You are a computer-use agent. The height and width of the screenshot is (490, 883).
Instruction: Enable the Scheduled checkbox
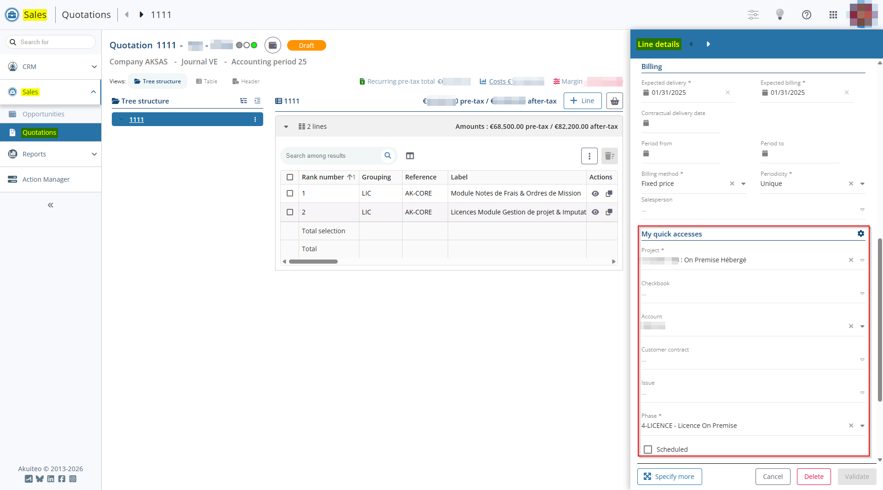coord(648,450)
